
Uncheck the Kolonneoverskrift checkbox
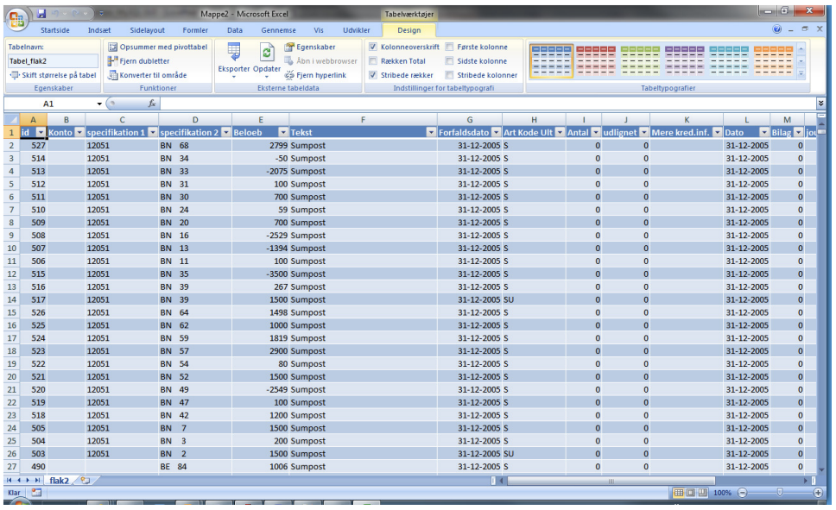373,47
